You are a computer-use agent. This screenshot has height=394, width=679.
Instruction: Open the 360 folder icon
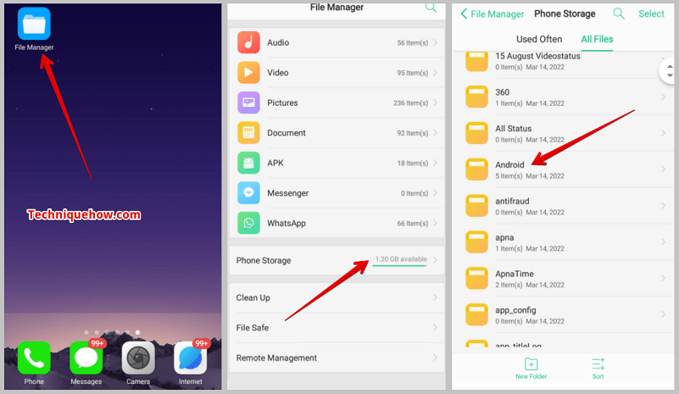[476, 97]
